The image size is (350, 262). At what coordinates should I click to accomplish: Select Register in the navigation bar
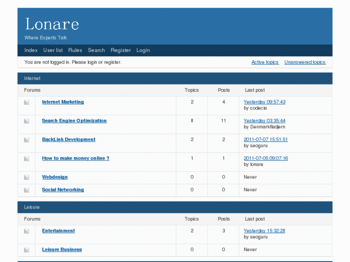120,50
